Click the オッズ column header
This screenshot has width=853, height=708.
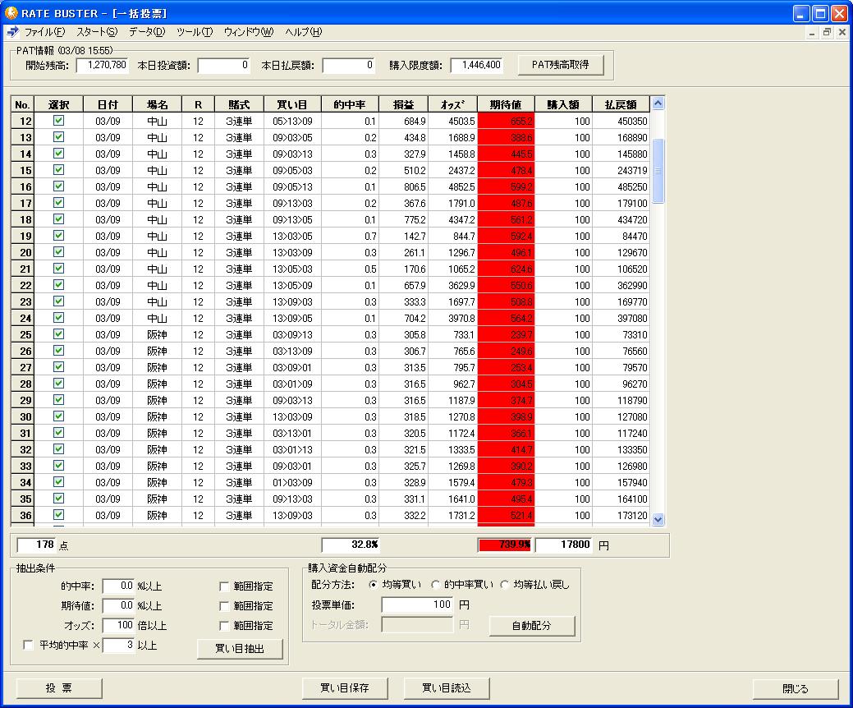(x=452, y=104)
